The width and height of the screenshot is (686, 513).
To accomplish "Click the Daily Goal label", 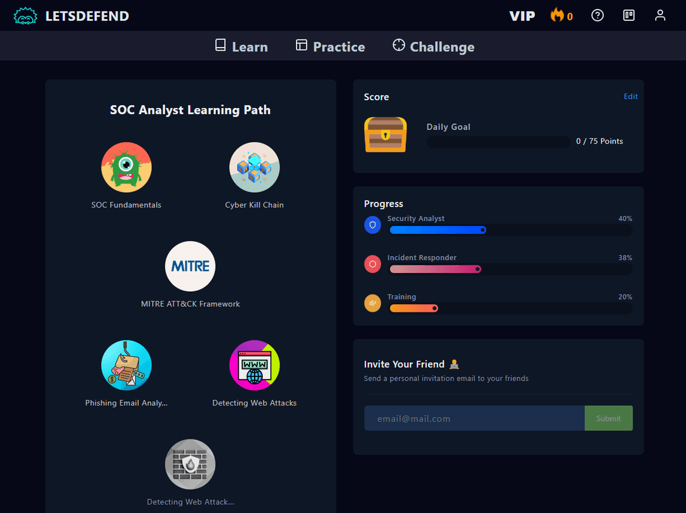I will 448,127.
